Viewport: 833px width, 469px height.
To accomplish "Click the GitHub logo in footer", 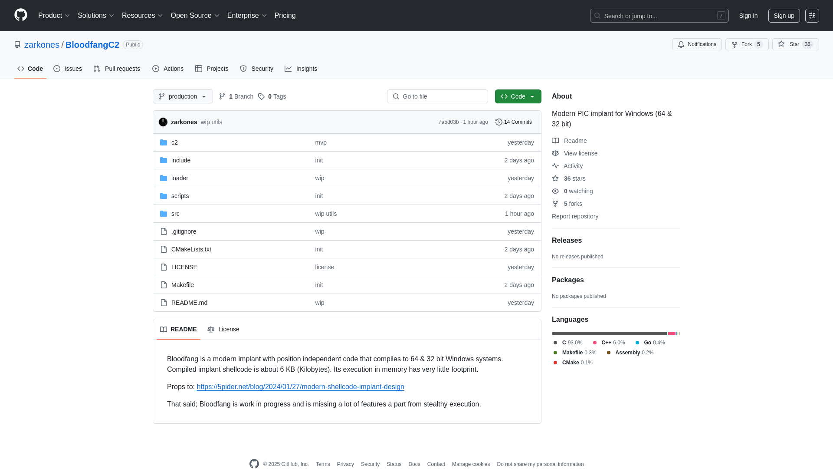I will (254, 464).
